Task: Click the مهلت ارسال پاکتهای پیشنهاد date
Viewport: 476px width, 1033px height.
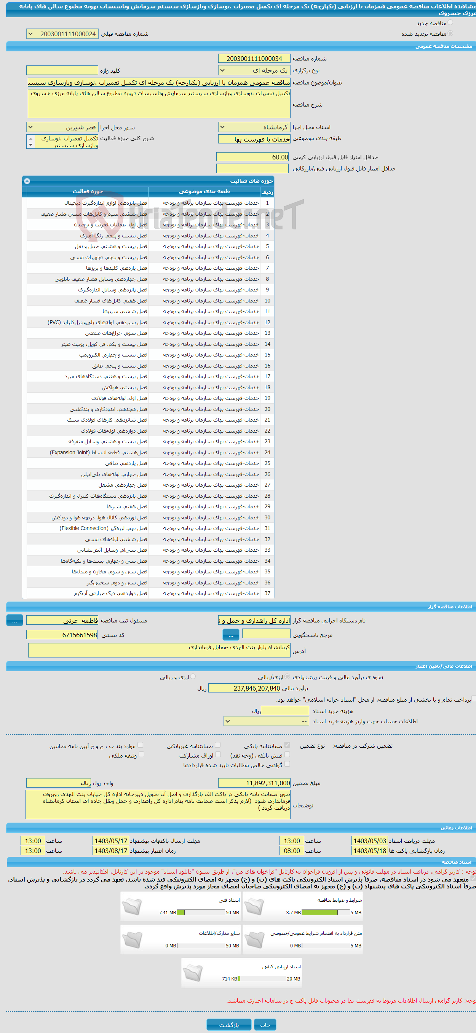Action: 111,840
